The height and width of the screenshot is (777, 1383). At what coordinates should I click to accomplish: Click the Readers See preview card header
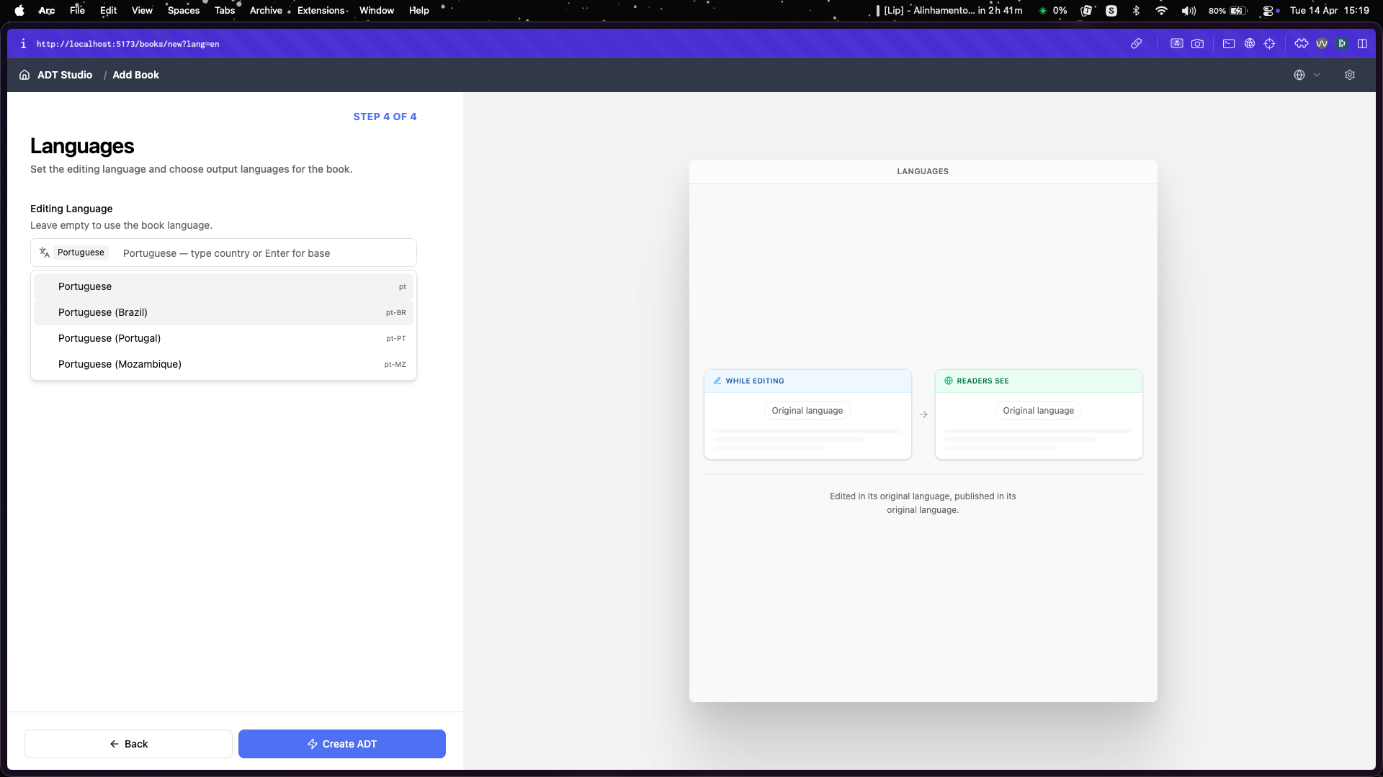pos(1039,381)
